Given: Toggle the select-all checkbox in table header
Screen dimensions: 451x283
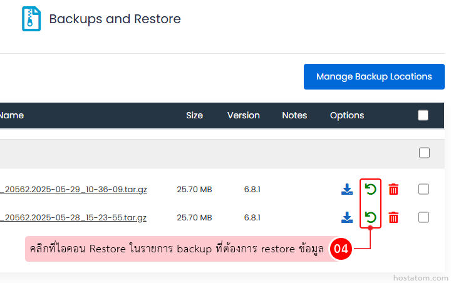Looking at the screenshot, I should tap(423, 115).
